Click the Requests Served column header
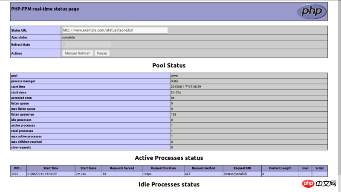Viewport: 341px width, 192px height. click(122, 168)
